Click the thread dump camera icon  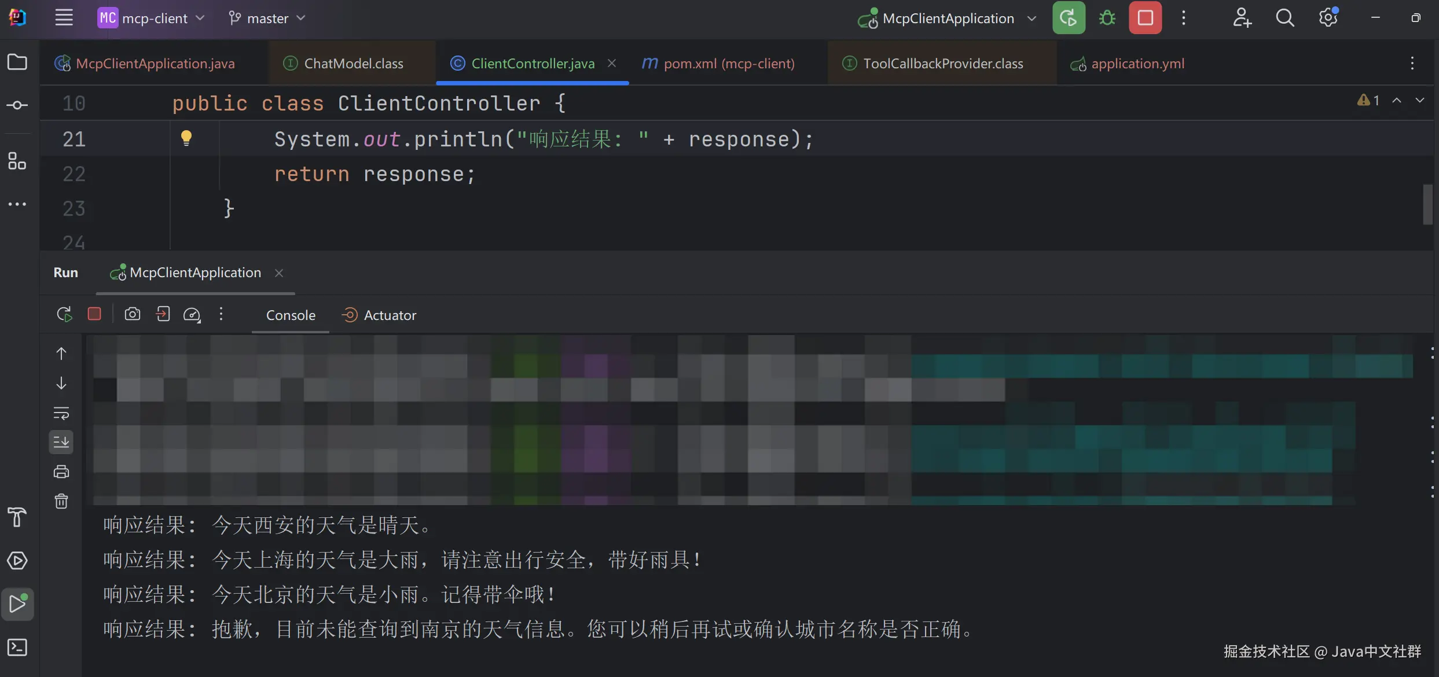(x=133, y=314)
